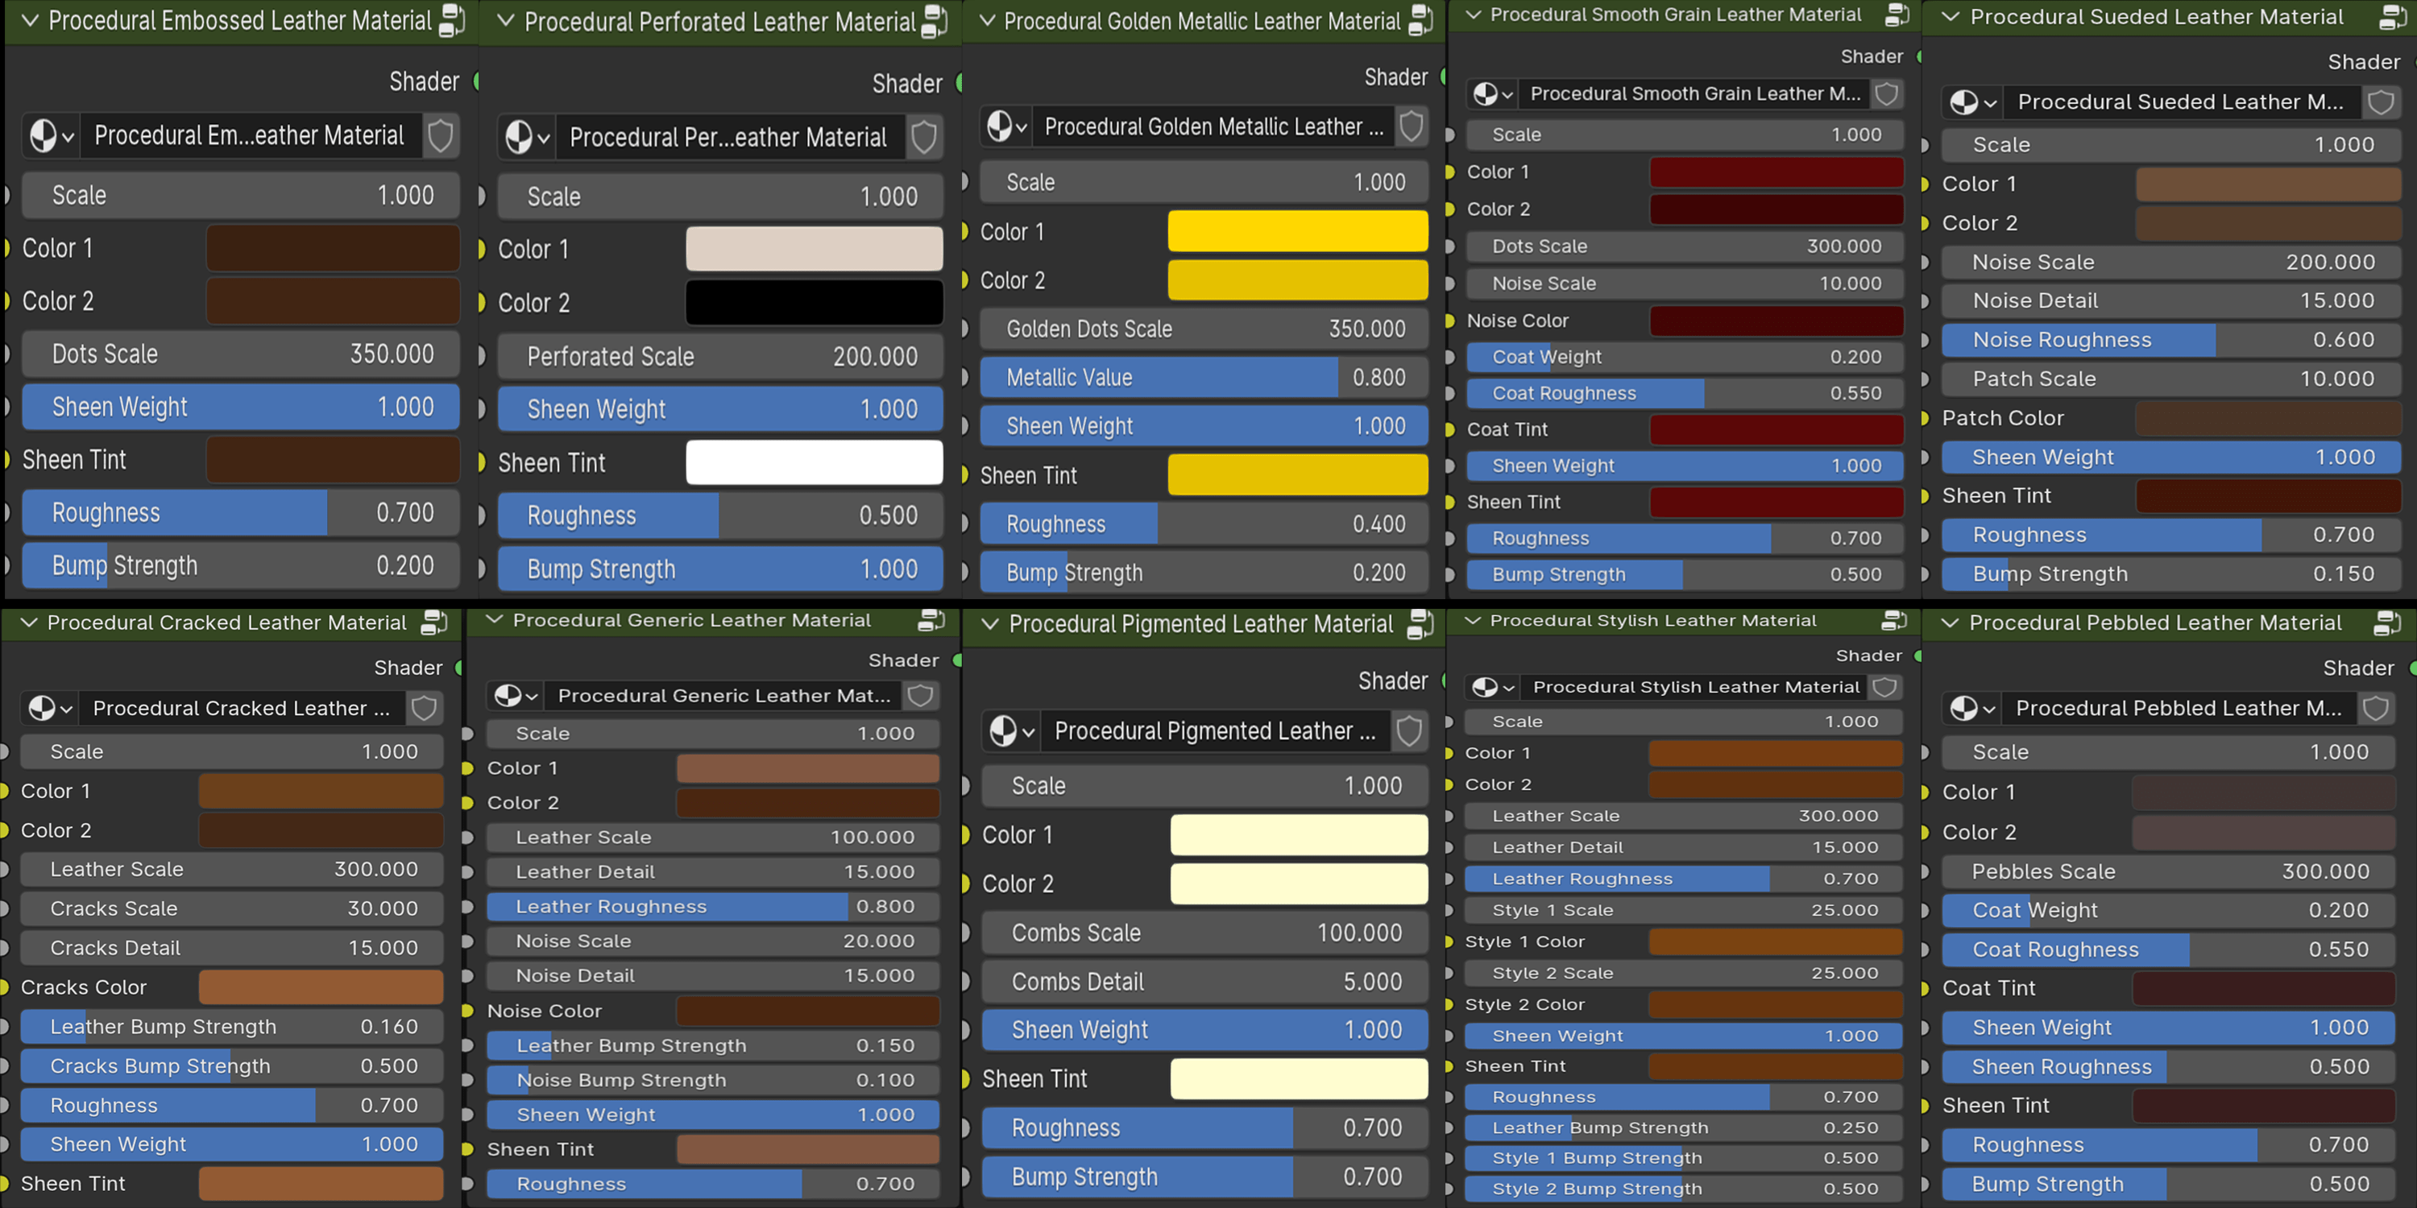Image resolution: width=2417 pixels, height=1208 pixels.
Task: Open the material dropdown arrow in Procedural Sueded Leather node
Action: pos(1990,102)
